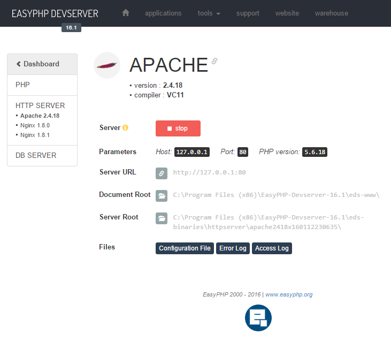Show the Server info icon tooltip
Viewport: 391px width, 342px height.
point(125,128)
